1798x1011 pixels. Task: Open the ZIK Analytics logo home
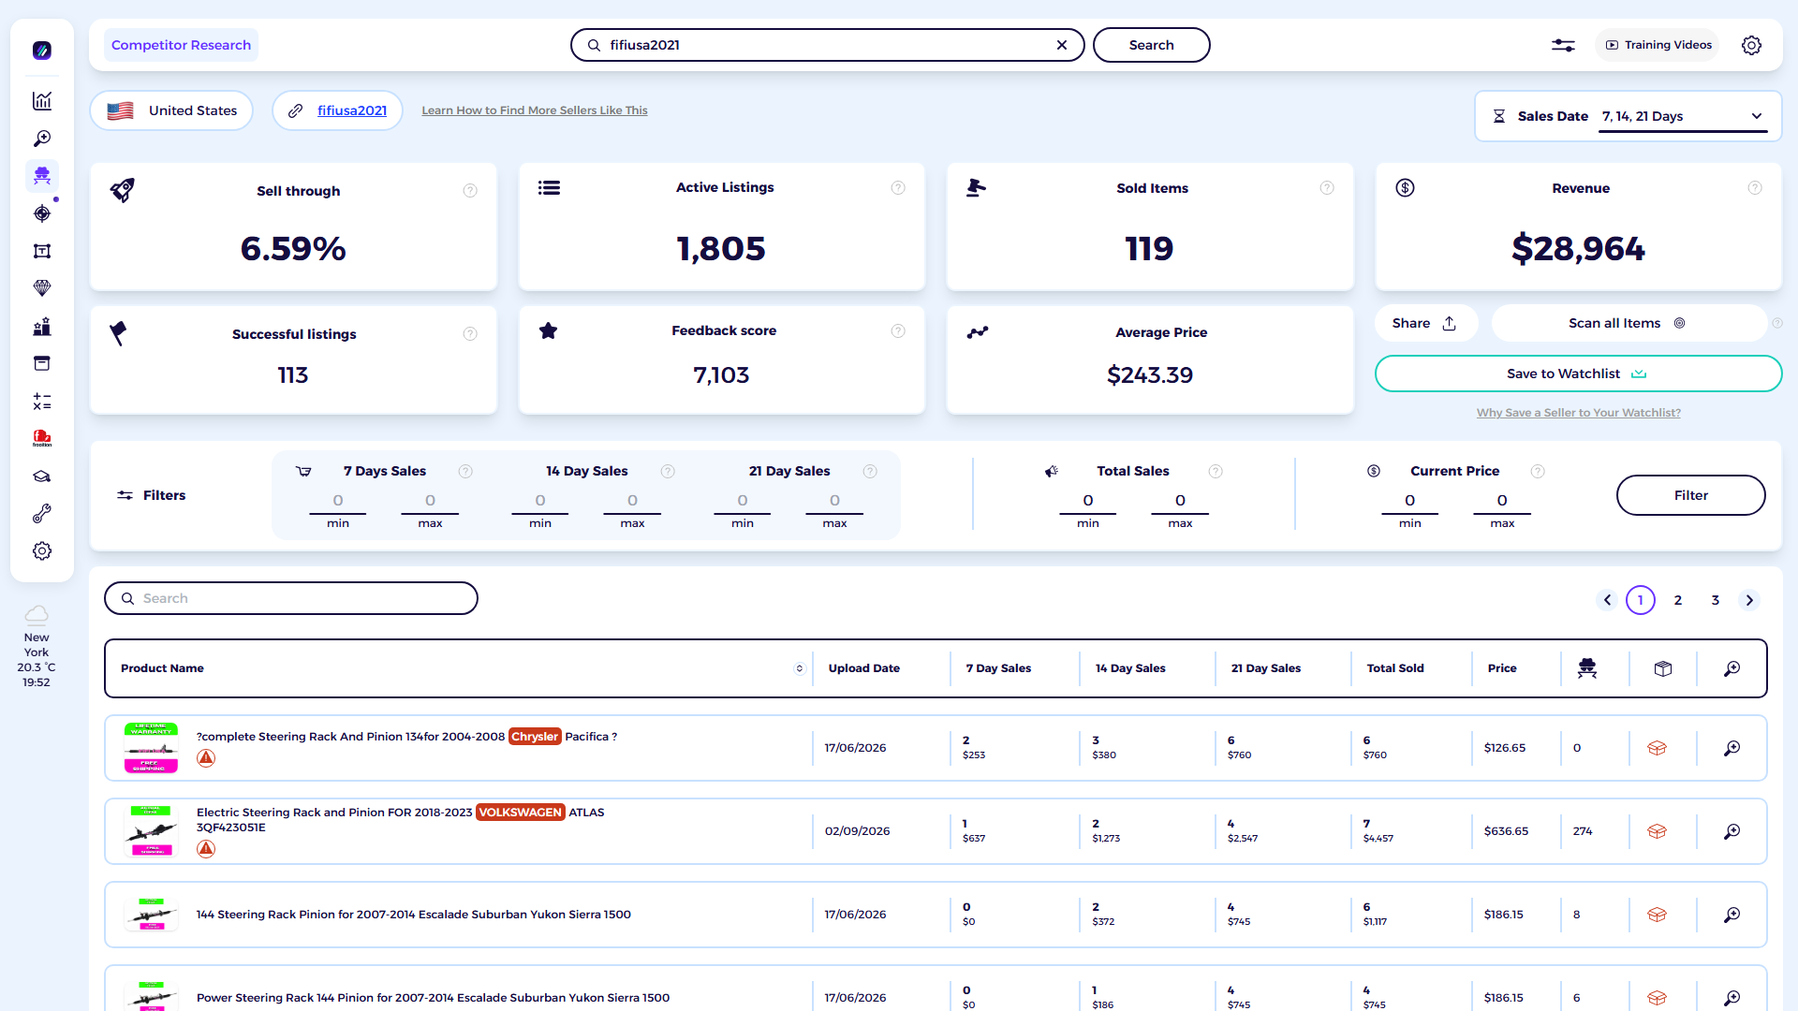pos(42,51)
